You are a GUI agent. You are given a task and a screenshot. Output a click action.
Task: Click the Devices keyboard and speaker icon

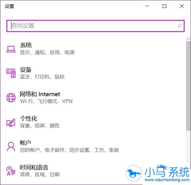coord(11,73)
